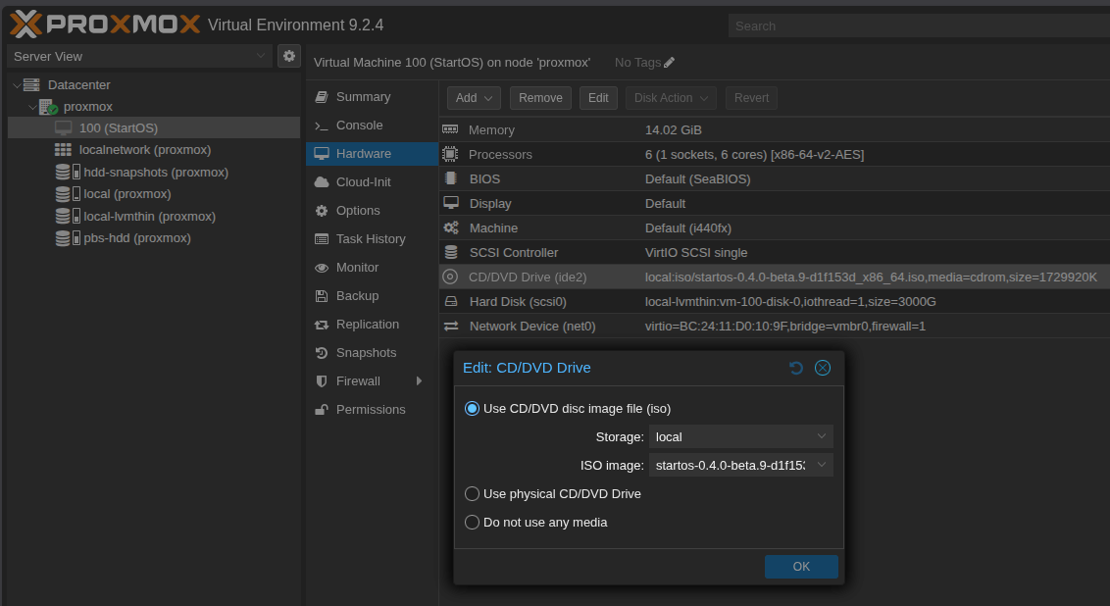Viewport: 1110px width, 606px height.
Task: Open the Add hardware dropdown
Action: pyautogui.click(x=474, y=98)
